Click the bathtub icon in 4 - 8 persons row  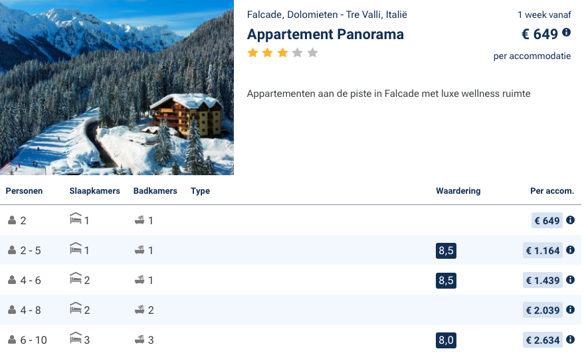pyautogui.click(x=140, y=310)
